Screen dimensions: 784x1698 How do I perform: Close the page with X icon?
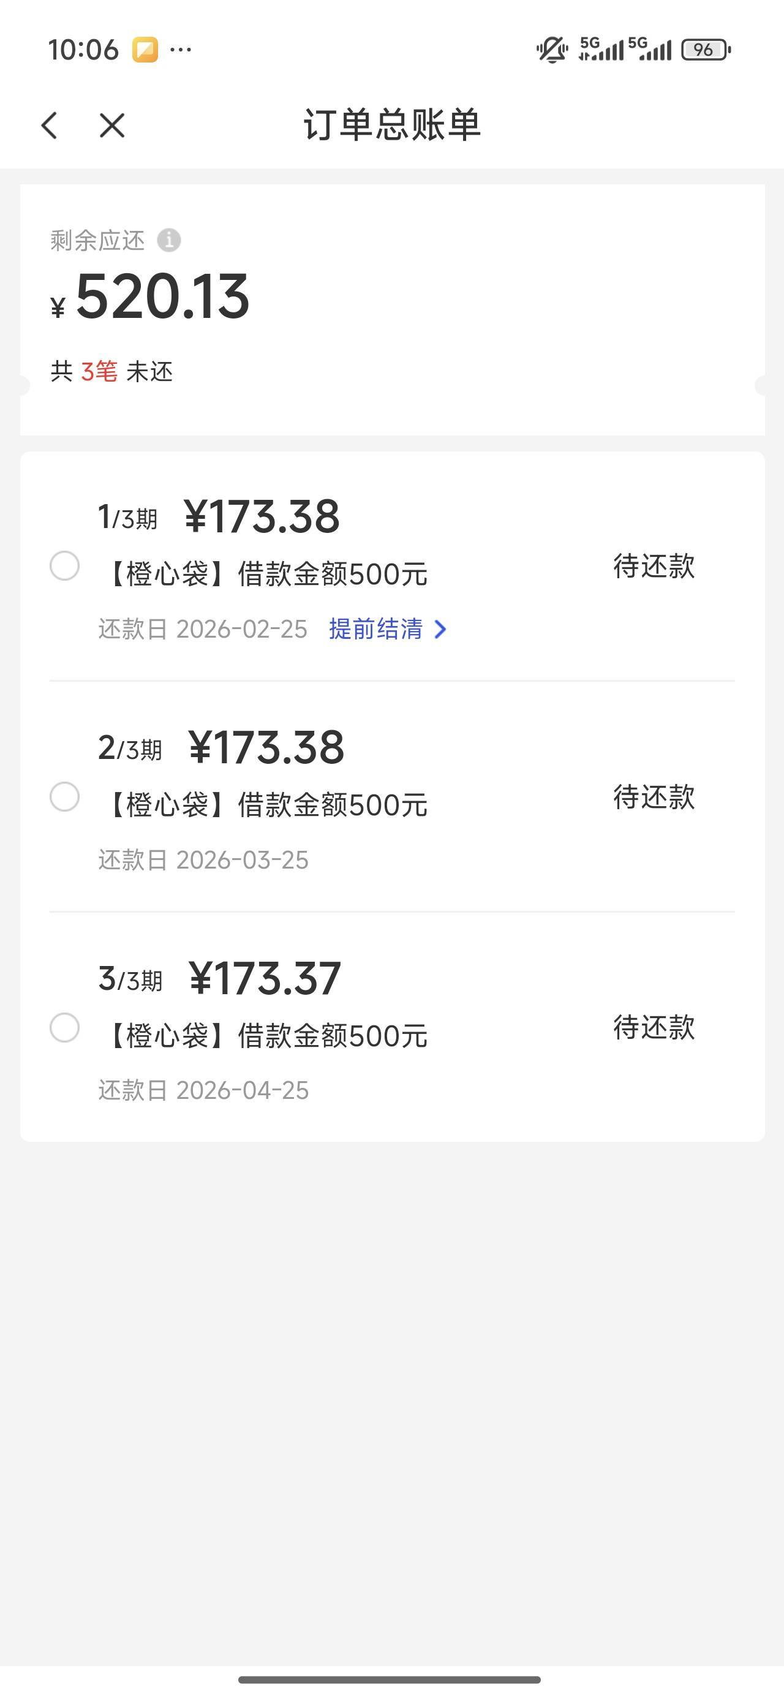coord(112,125)
